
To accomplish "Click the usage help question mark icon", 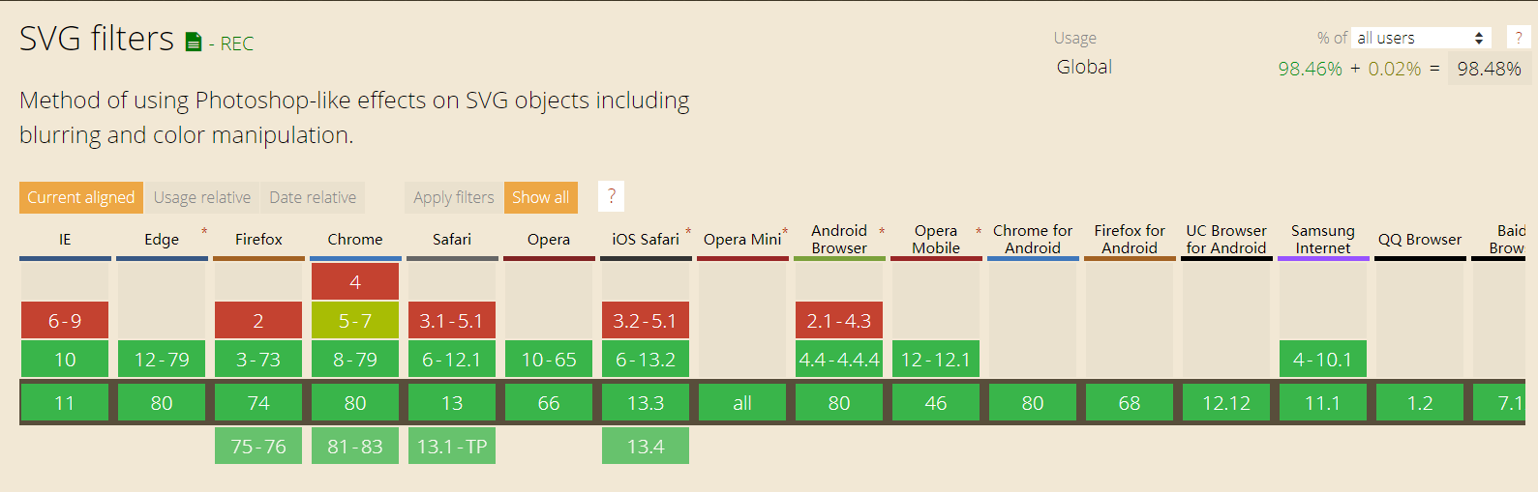I will click(x=1519, y=38).
